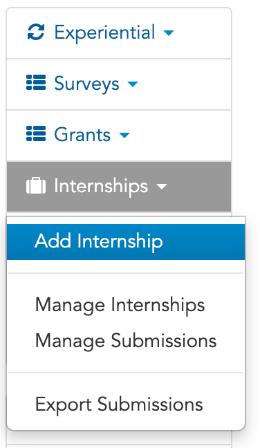Click the Grants list icon
The image size is (260, 448).
coord(36,133)
